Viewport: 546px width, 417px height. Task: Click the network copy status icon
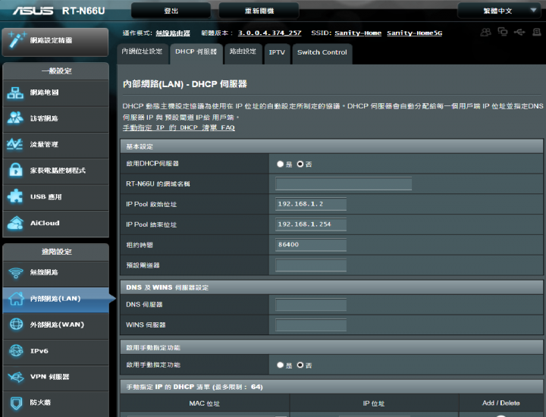(x=503, y=32)
